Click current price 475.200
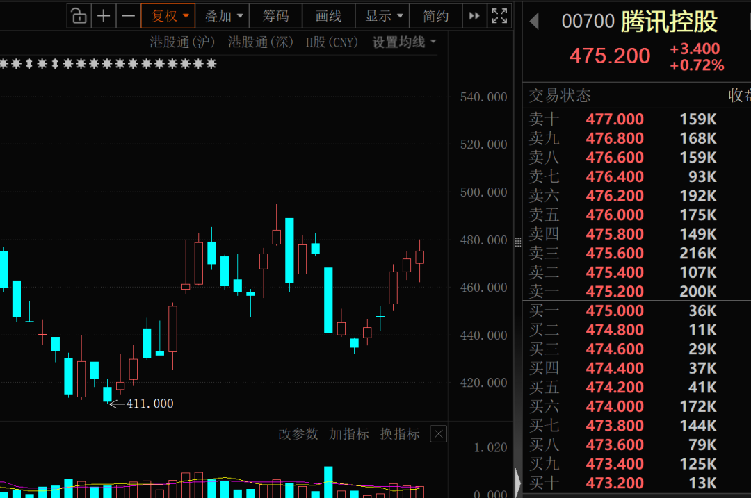Screen dimensions: 751x498 [x=610, y=56]
